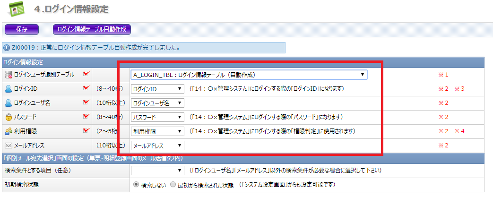Click the info icon in the ZI00019 message
Image resolution: width=493 pixels, height=197 pixels.
(6, 48)
